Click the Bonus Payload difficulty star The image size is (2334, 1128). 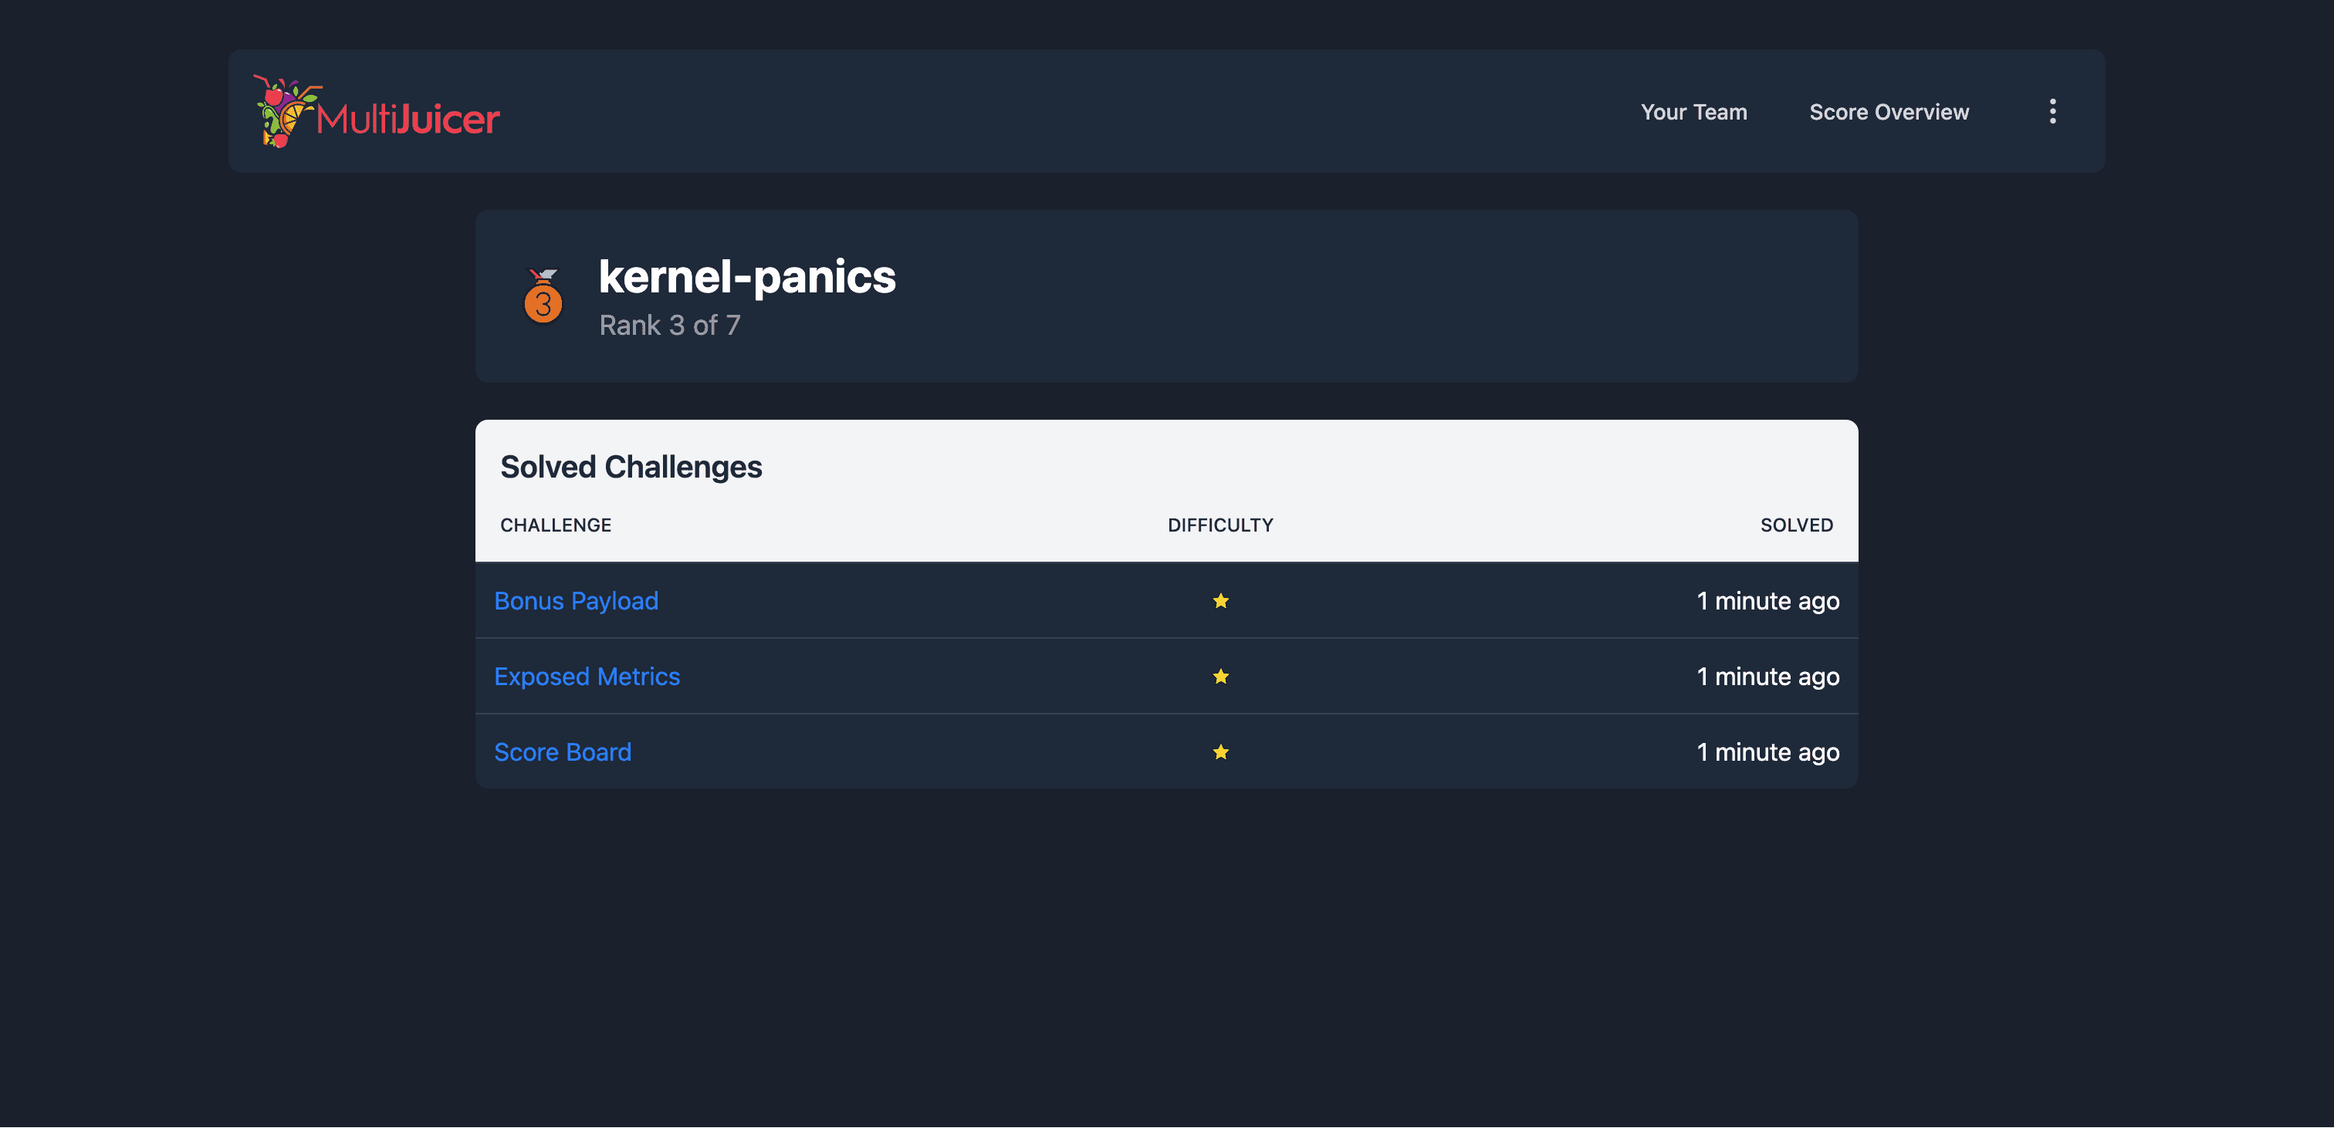click(1220, 601)
